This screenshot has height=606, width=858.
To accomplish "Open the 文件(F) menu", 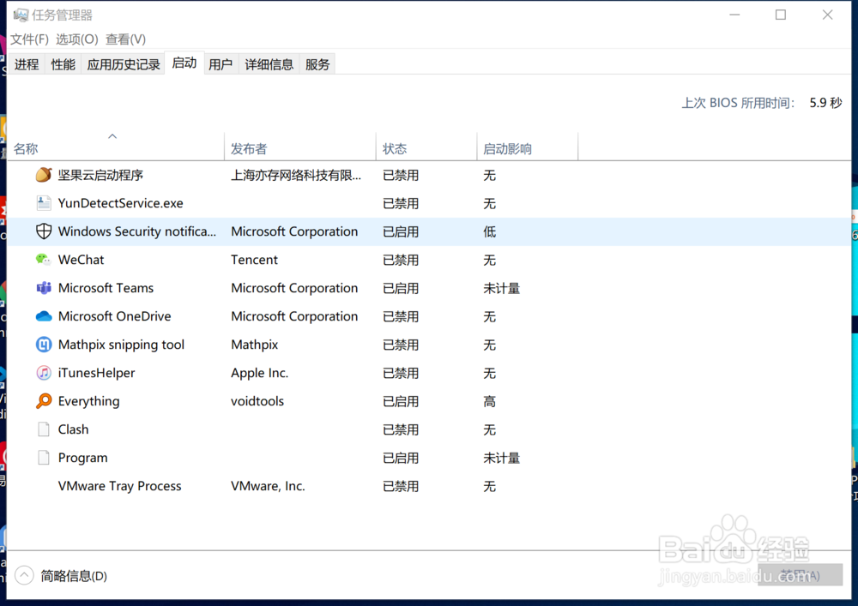I will tap(30, 39).
